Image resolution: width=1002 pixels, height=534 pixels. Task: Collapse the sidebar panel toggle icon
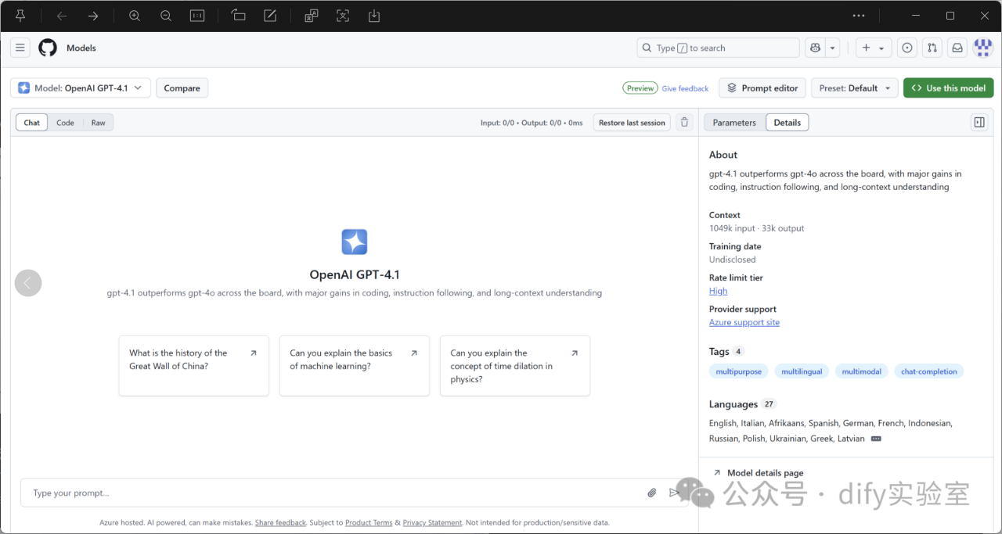pos(979,123)
